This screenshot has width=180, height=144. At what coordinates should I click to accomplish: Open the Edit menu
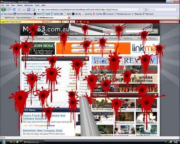pyautogui.click(x=8, y=5)
